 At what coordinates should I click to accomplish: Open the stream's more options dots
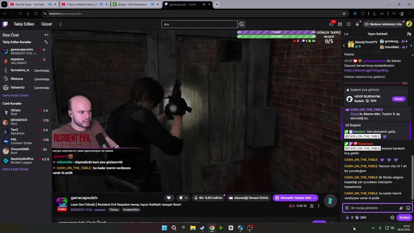pyautogui.click(x=319, y=206)
